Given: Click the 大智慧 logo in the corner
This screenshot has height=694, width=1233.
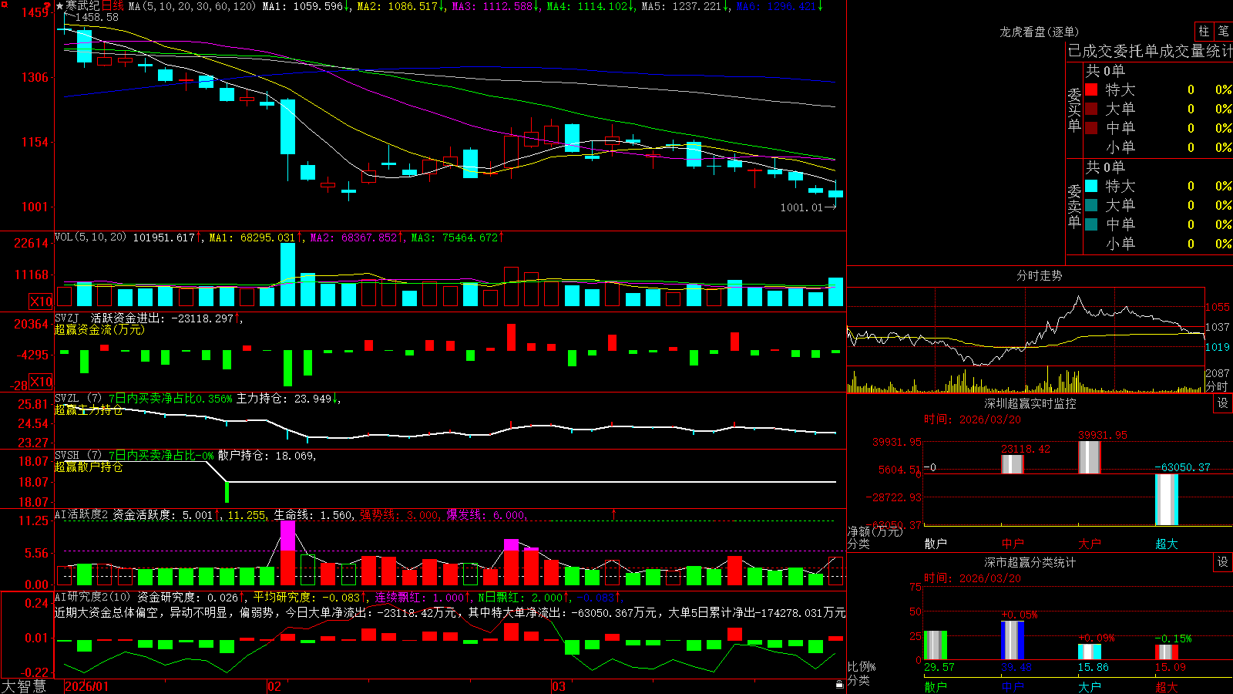Looking at the screenshot, I should 24,686.
